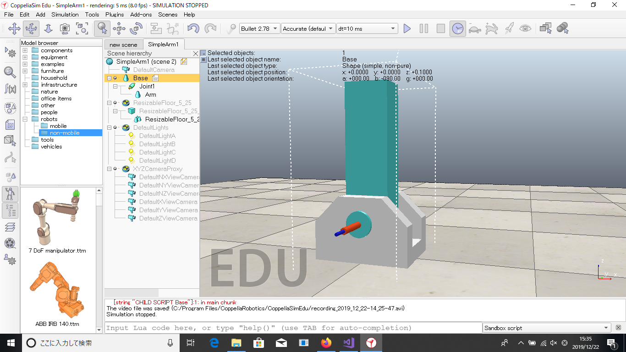Close the Scene hierarchy panel
The height and width of the screenshot is (352, 626).
click(x=196, y=54)
